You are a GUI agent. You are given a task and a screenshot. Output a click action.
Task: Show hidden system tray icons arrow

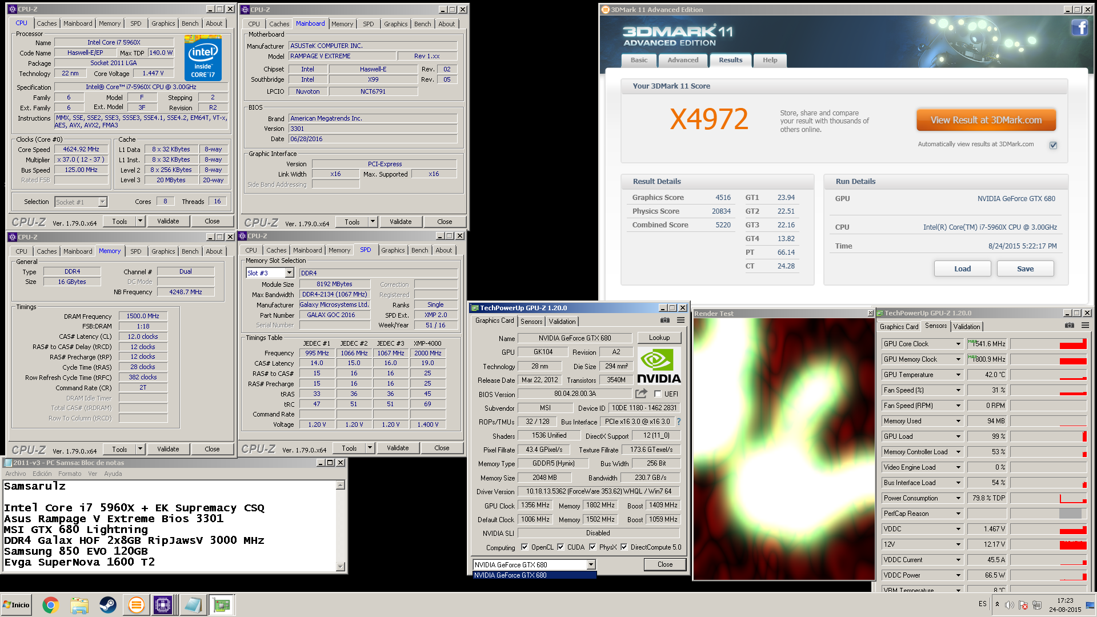click(x=997, y=604)
